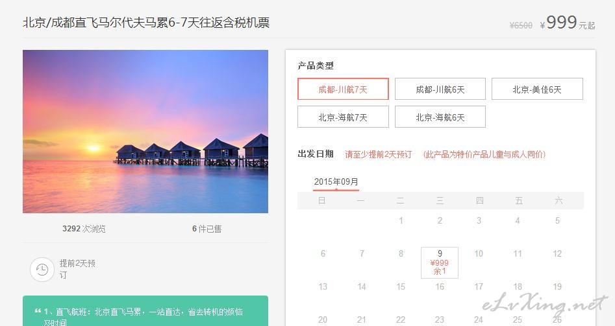The width and height of the screenshot is (615, 326).
Task: Select product type 成都-川航7天
Action: click(343, 89)
